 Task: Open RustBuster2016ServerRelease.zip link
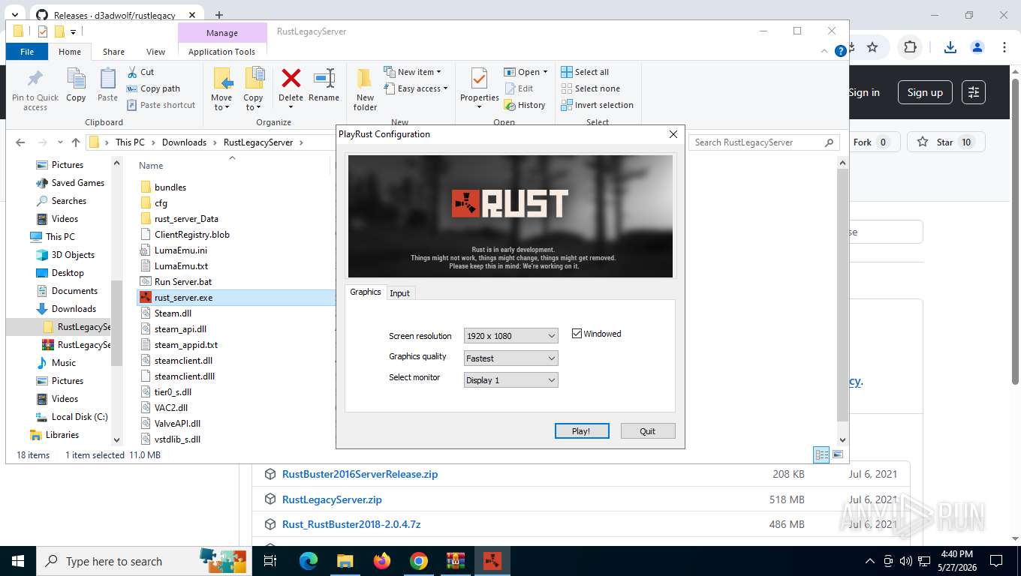pyautogui.click(x=360, y=474)
